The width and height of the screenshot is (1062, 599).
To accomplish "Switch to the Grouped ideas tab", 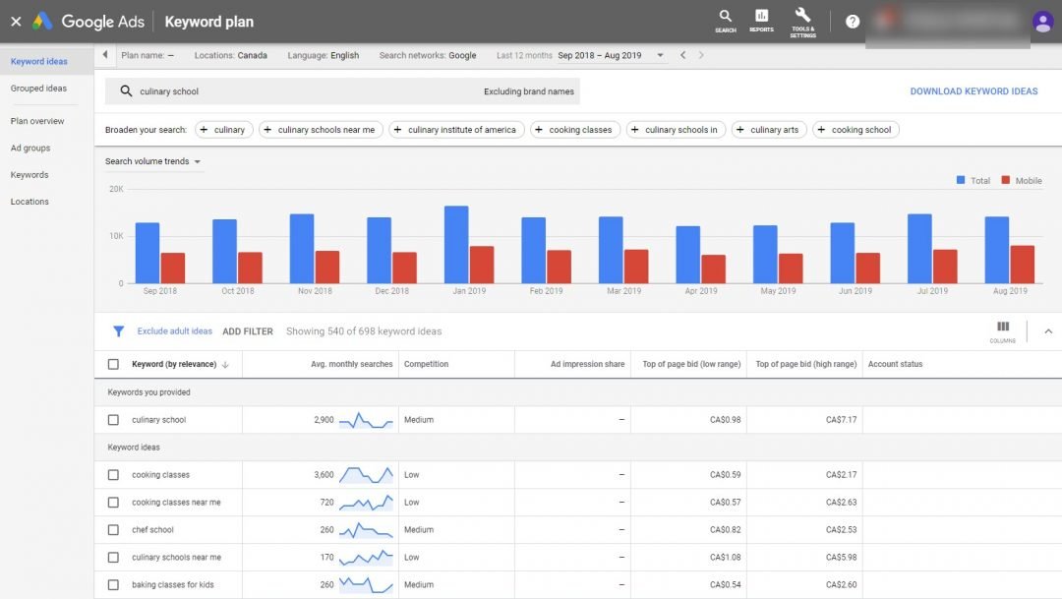I will [x=41, y=88].
